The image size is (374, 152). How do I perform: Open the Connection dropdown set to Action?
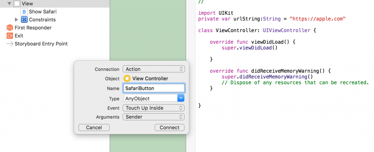point(154,69)
